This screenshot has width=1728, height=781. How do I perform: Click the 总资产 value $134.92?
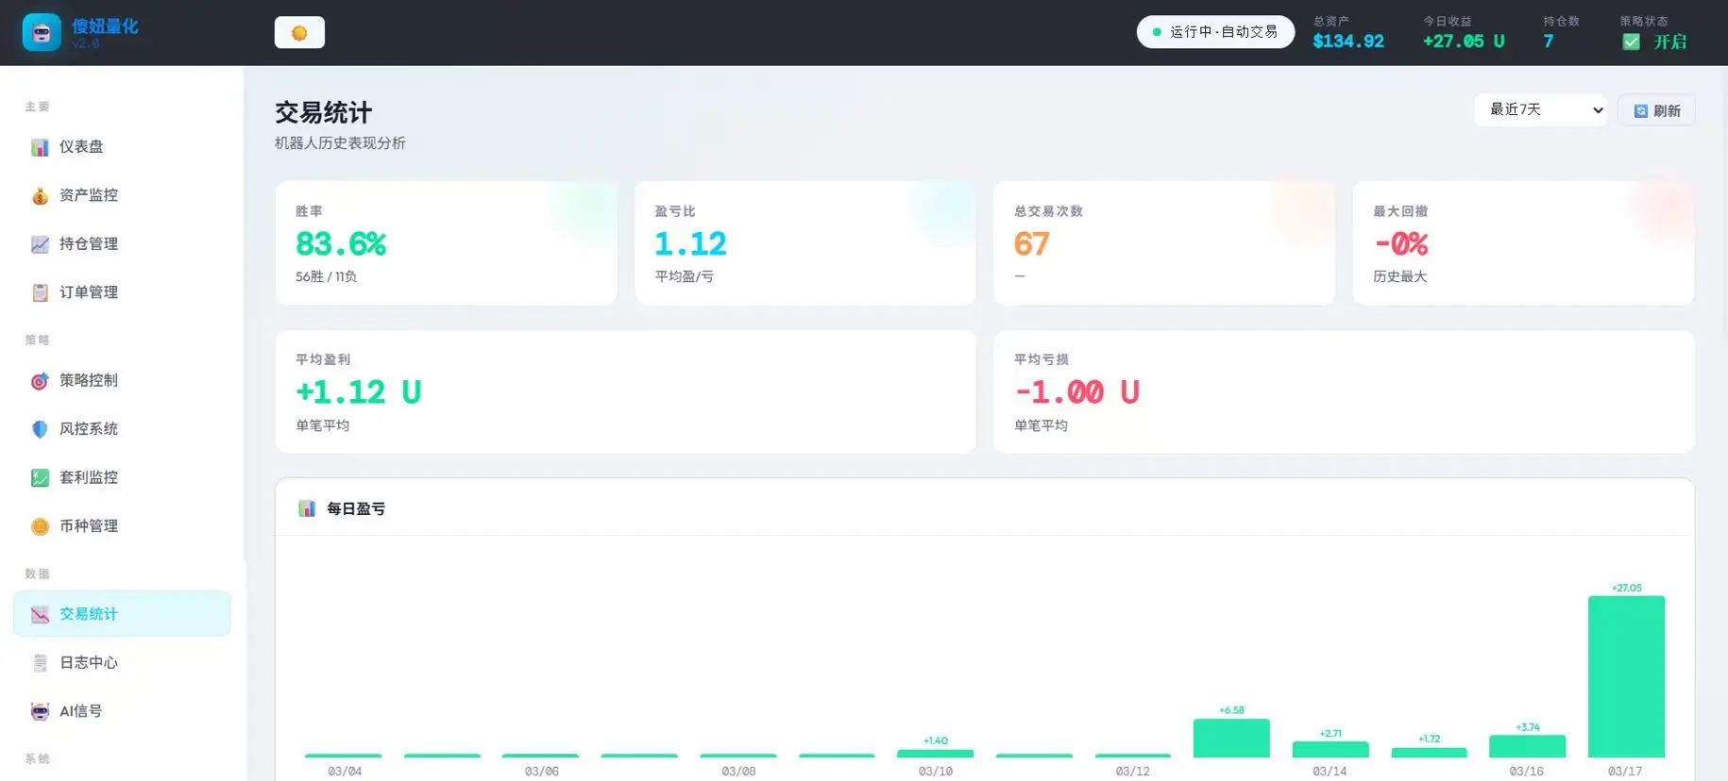pos(1348,42)
